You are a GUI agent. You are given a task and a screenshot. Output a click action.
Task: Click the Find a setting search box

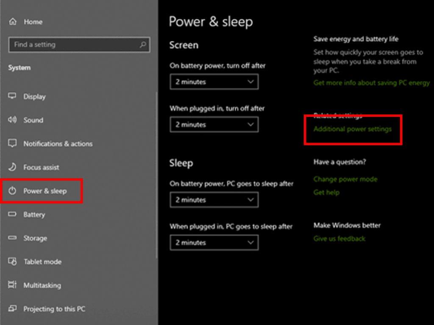tap(74, 44)
